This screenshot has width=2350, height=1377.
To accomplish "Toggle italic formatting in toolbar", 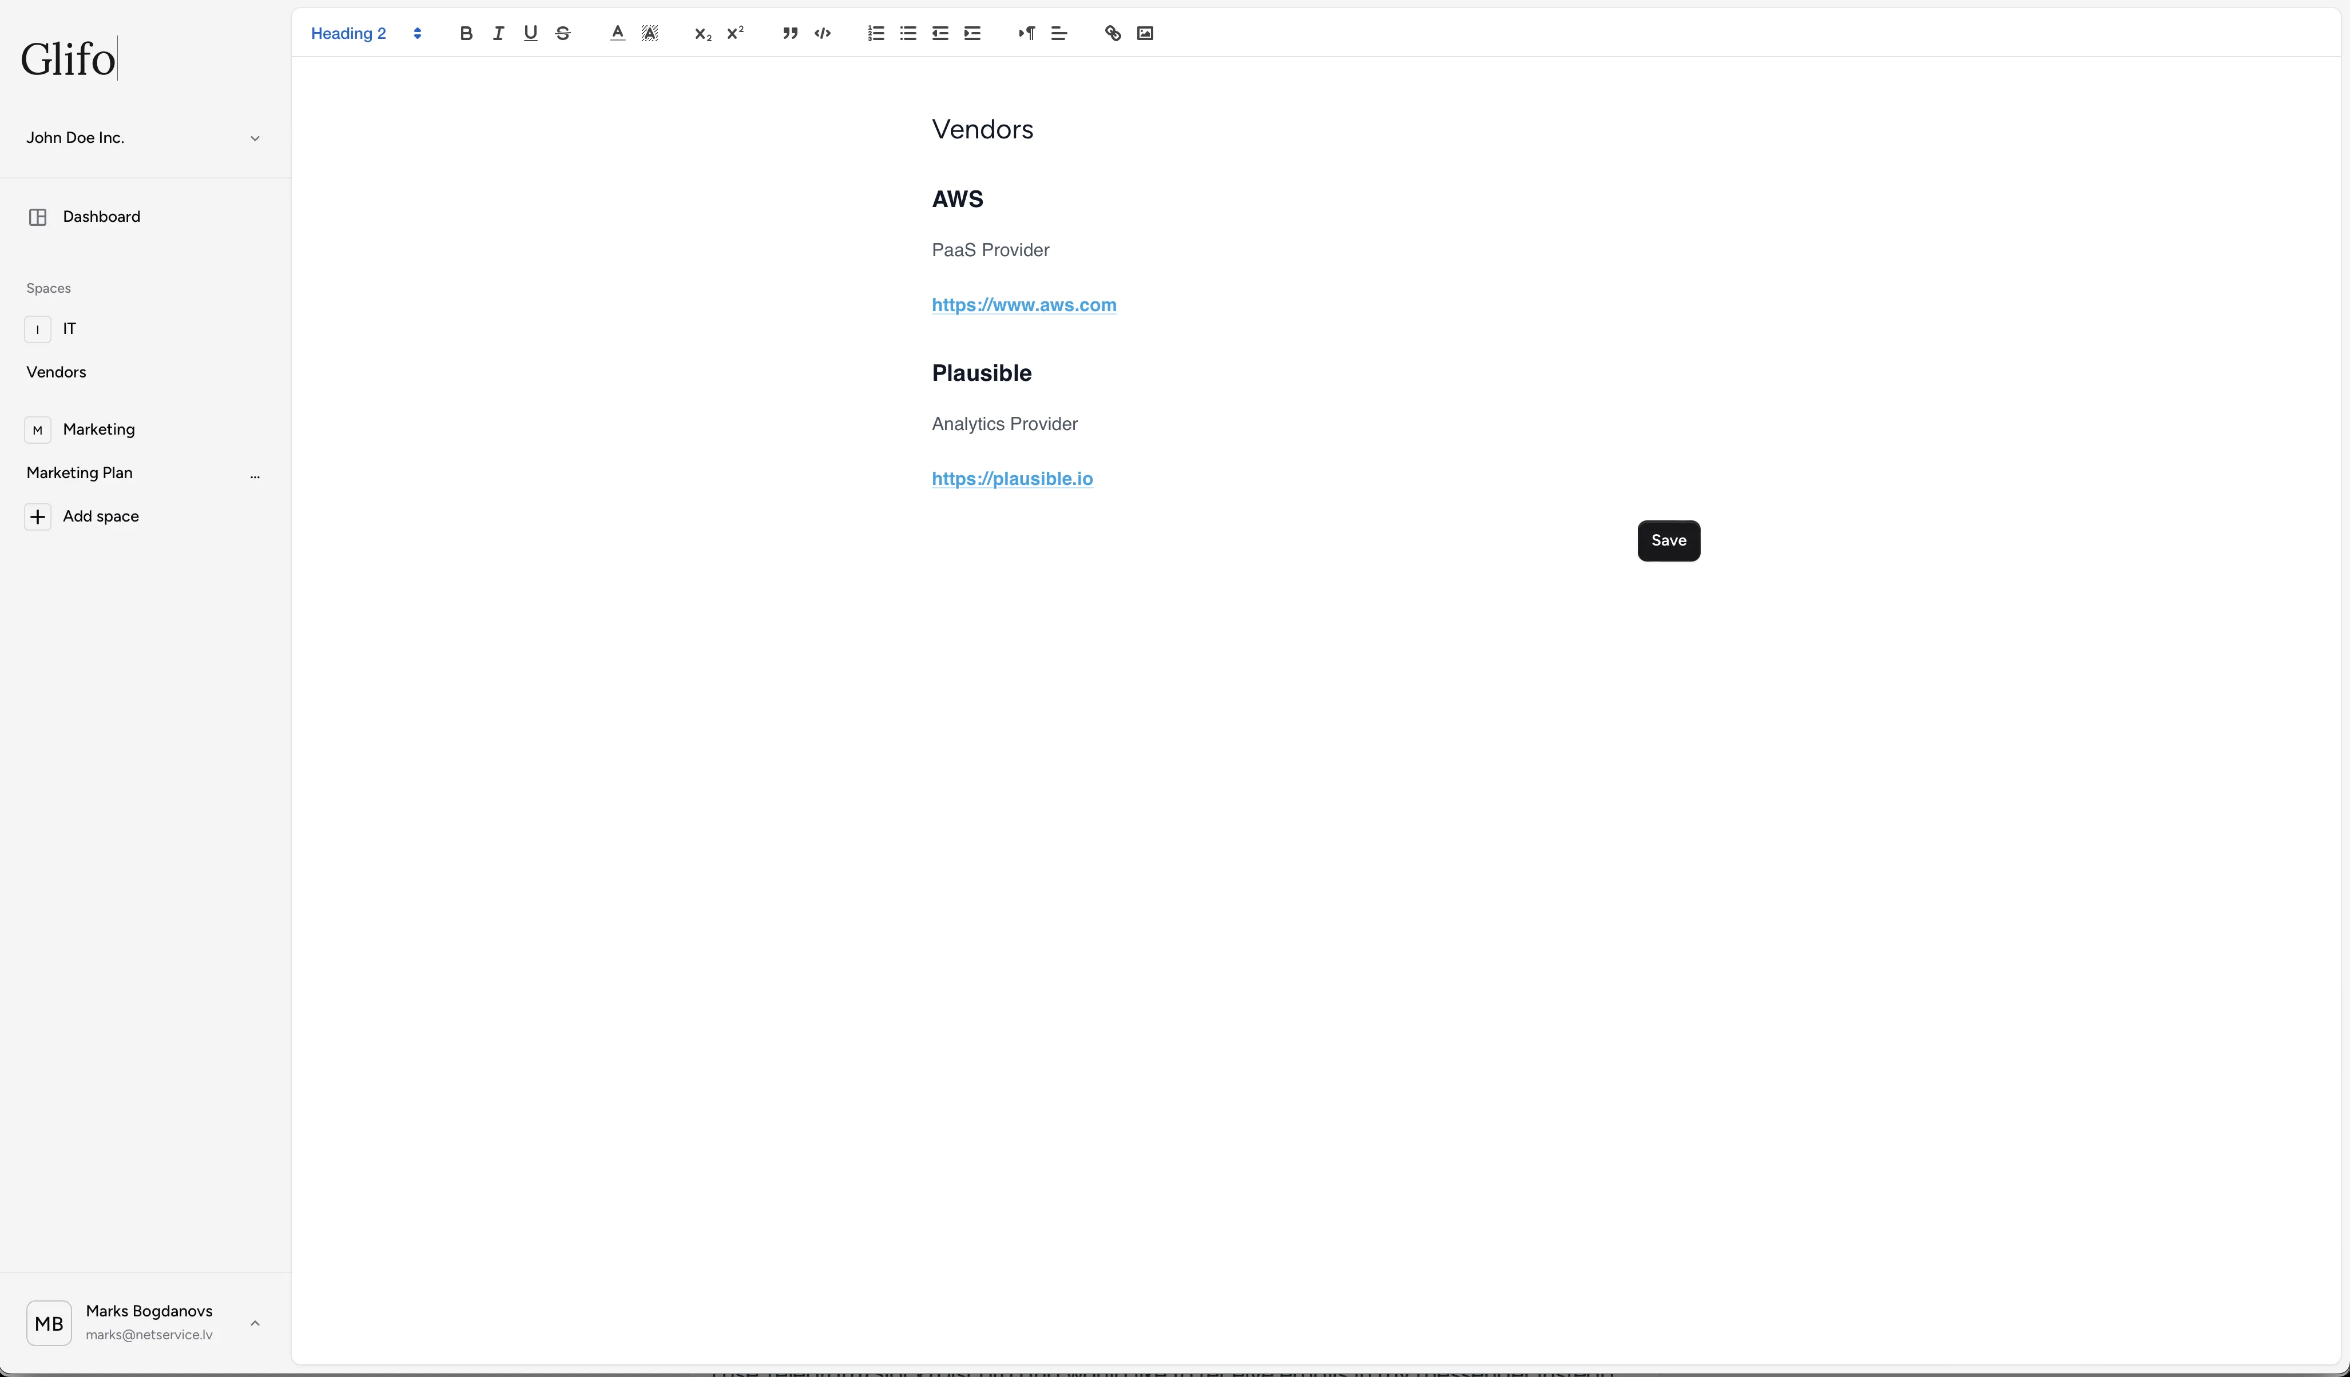I will coord(499,34).
